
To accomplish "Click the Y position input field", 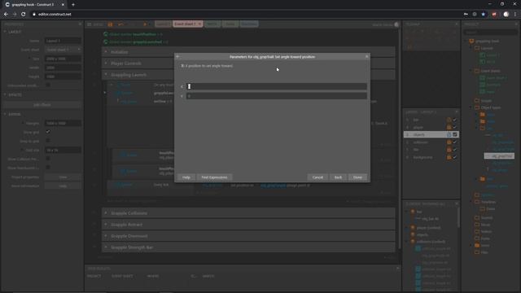I will [277, 96].
